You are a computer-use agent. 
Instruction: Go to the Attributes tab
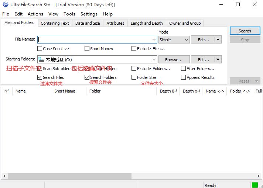[115, 23]
